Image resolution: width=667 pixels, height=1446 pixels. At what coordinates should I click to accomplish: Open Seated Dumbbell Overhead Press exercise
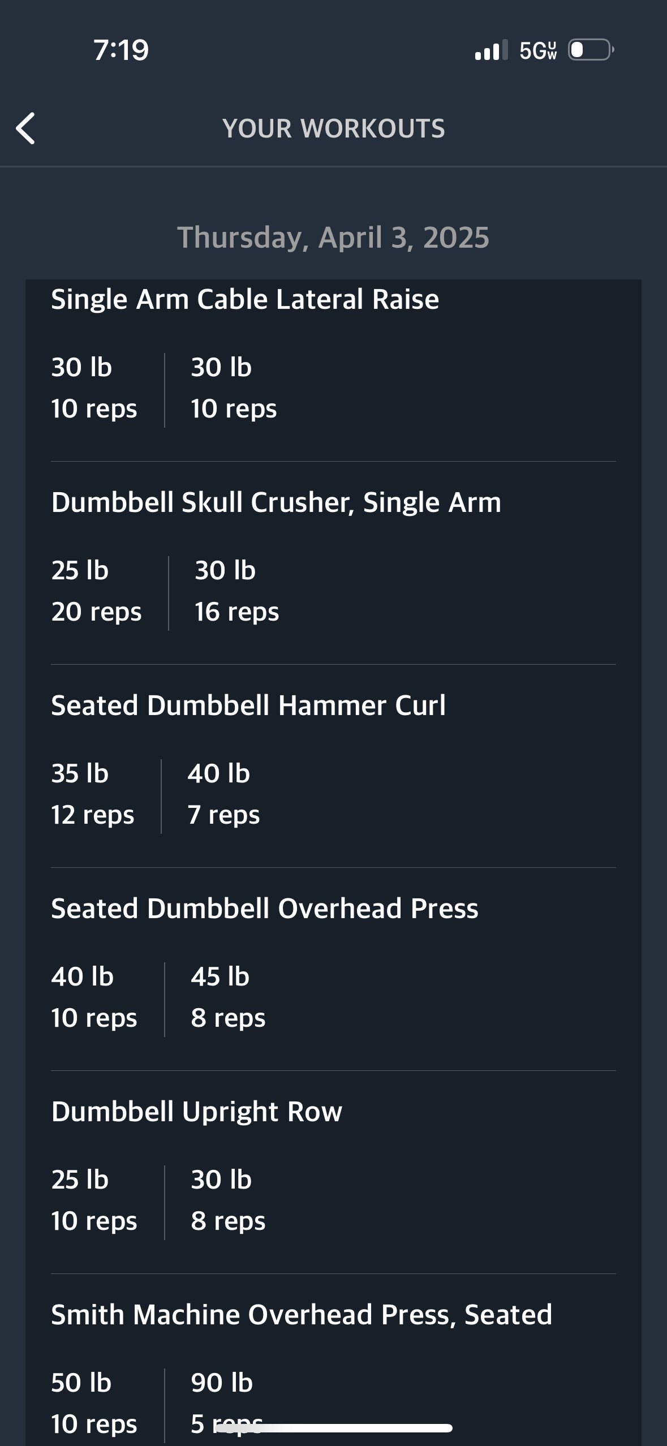tap(265, 909)
